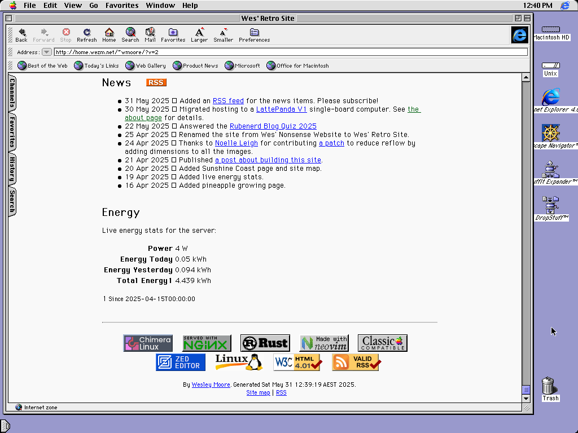Open the Preferences toolbar button
578x433 pixels.
click(255, 36)
